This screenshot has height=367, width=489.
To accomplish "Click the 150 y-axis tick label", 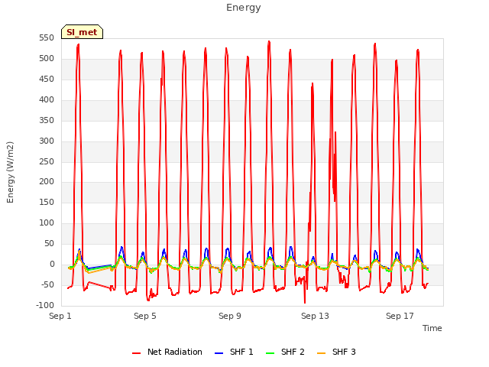I will click(x=47, y=202).
